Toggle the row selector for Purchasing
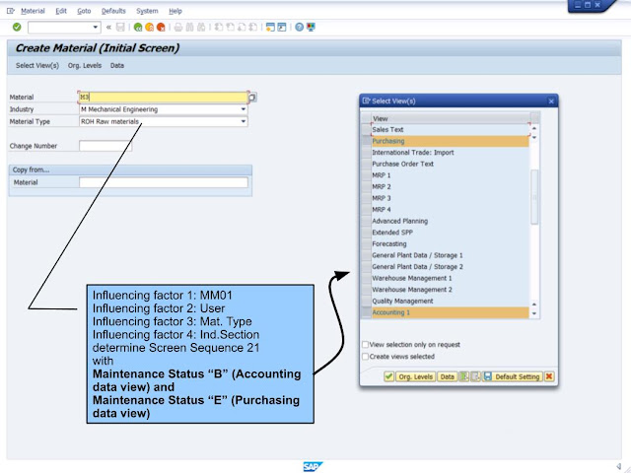The image size is (631, 473). (366, 141)
